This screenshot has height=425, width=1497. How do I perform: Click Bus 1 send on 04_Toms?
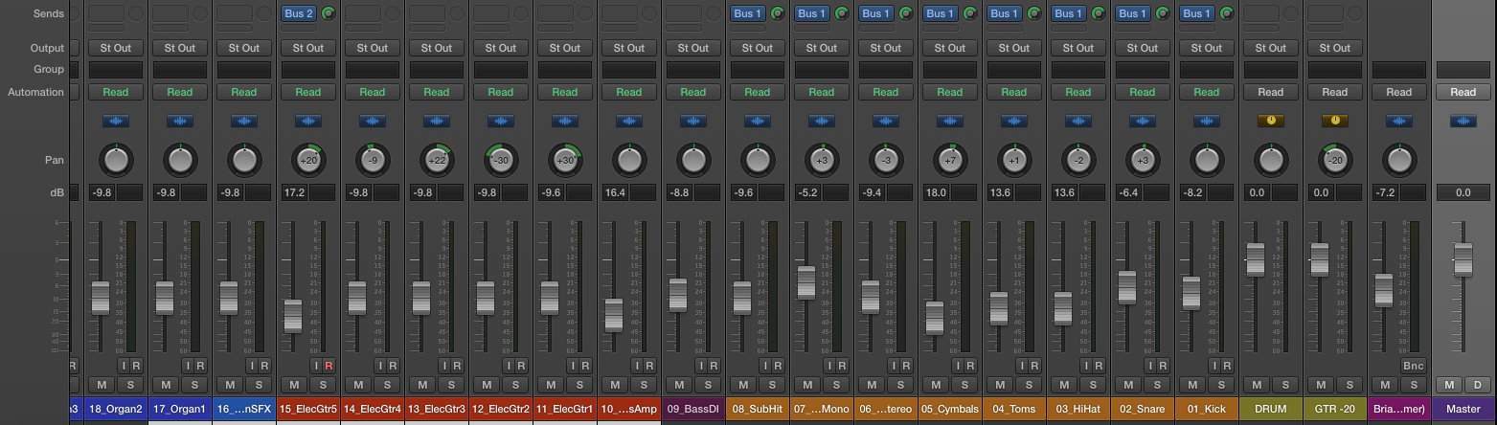point(1005,13)
